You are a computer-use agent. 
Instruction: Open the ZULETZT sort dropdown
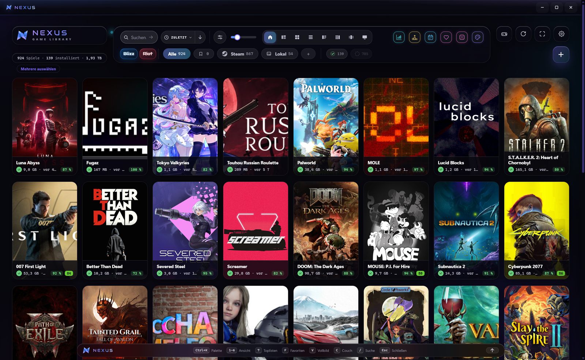pos(178,37)
